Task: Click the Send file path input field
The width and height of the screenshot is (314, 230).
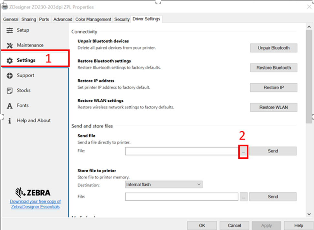Action: (x=182, y=151)
